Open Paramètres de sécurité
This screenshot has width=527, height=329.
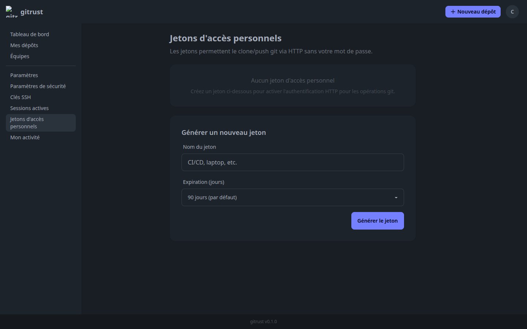[x=38, y=86]
